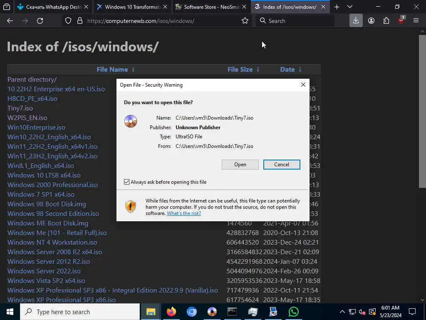Image resolution: width=426 pixels, height=320 pixels.
Task: Show hidden tray icons chevron
Action: point(342,312)
